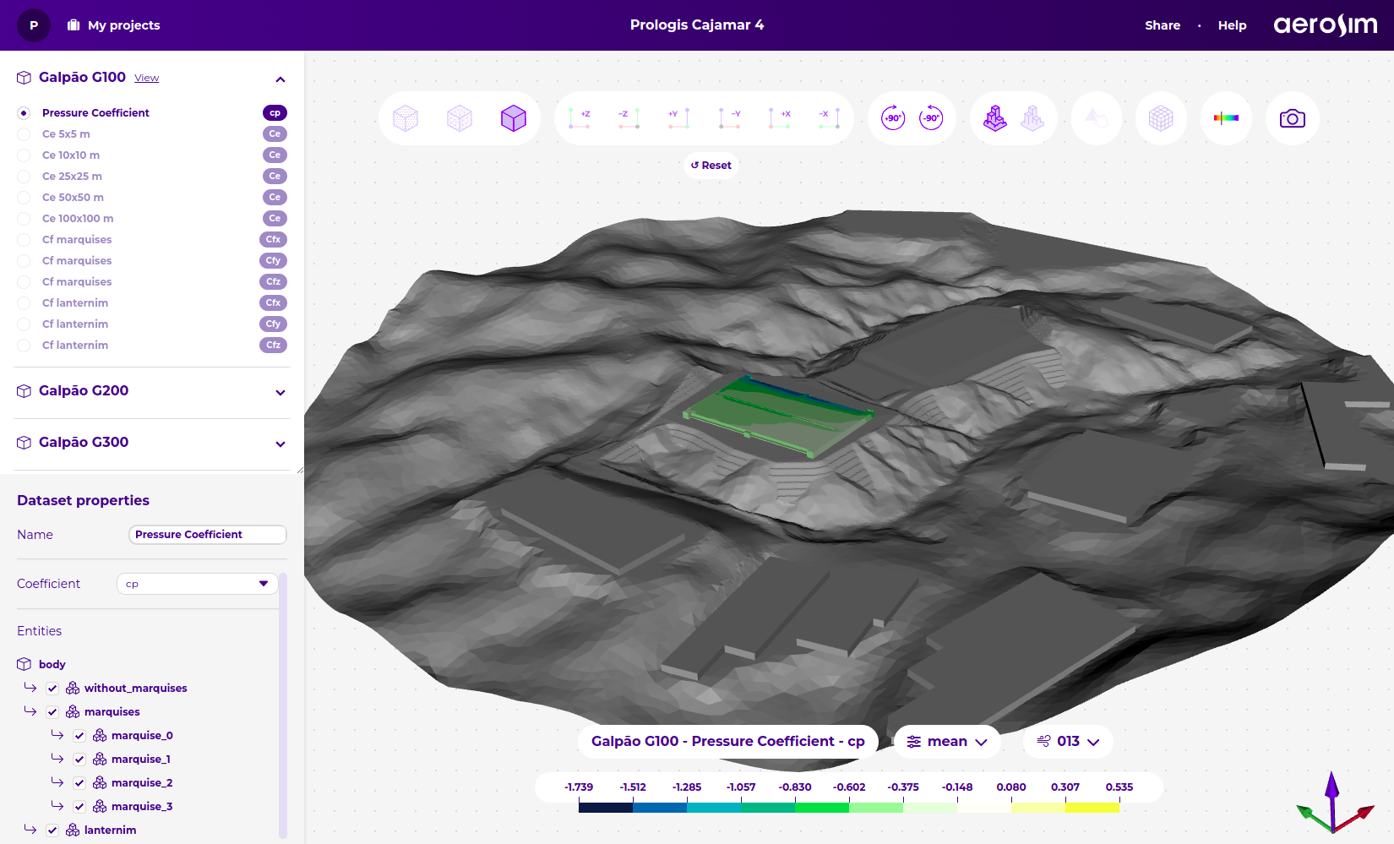The width and height of the screenshot is (1394, 844).
Task: Click the bright green color scale segment
Action: tap(822, 808)
